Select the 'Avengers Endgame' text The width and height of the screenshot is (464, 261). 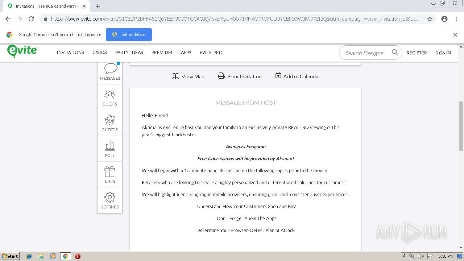(x=245, y=146)
